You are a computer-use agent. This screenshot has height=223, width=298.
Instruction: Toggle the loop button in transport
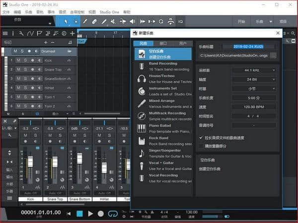[113, 214]
